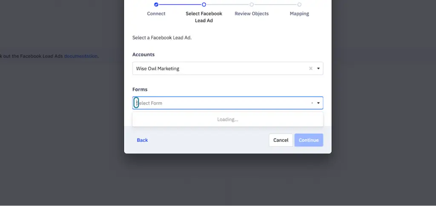Screen dimensions: 436x206
Task: Cancel the Facebook Lead Ad setup
Action: pyautogui.click(x=281, y=140)
